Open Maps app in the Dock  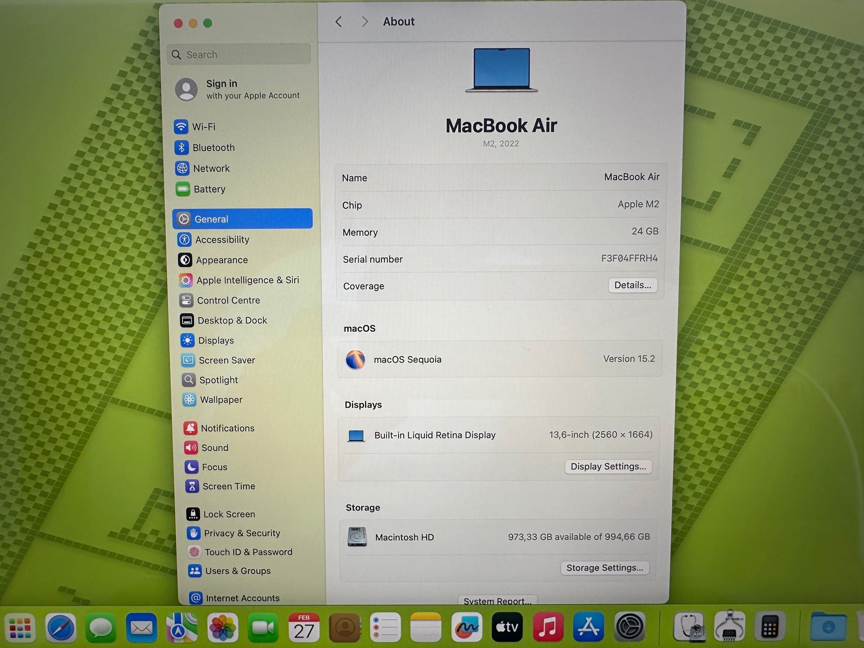(x=182, y=628)
